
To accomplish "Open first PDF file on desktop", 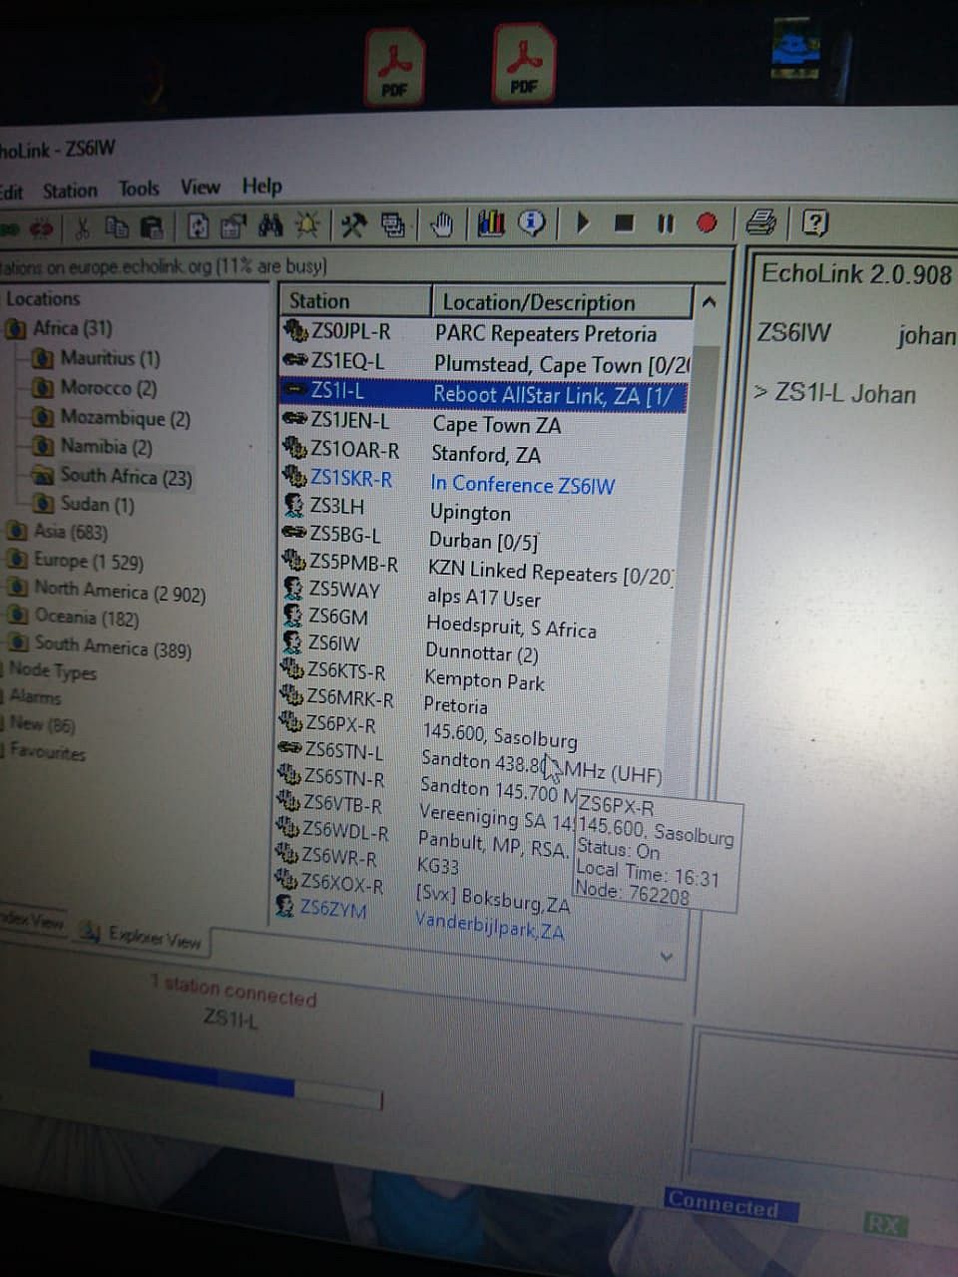I will tap(396, 66).
